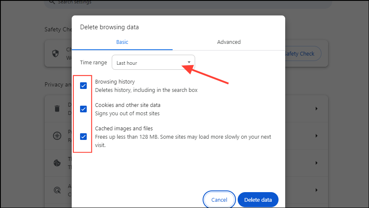Expand the trash can row's arrow
Viewport: 369px width, 208px height.
[316, 109]
